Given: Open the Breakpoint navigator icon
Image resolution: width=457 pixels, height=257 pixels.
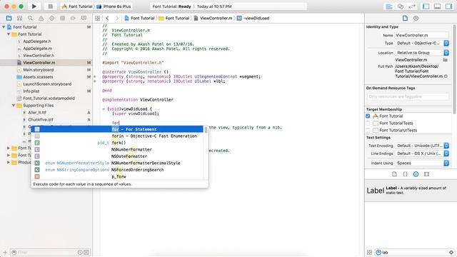Looking at the screenshot, I should 73,18.
